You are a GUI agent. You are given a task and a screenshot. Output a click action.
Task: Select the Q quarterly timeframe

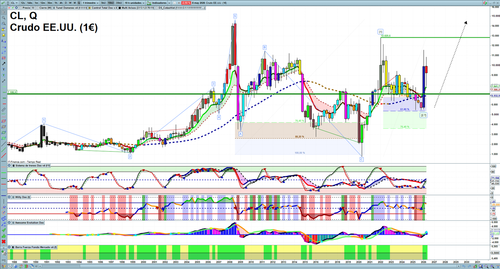[79, 3]
